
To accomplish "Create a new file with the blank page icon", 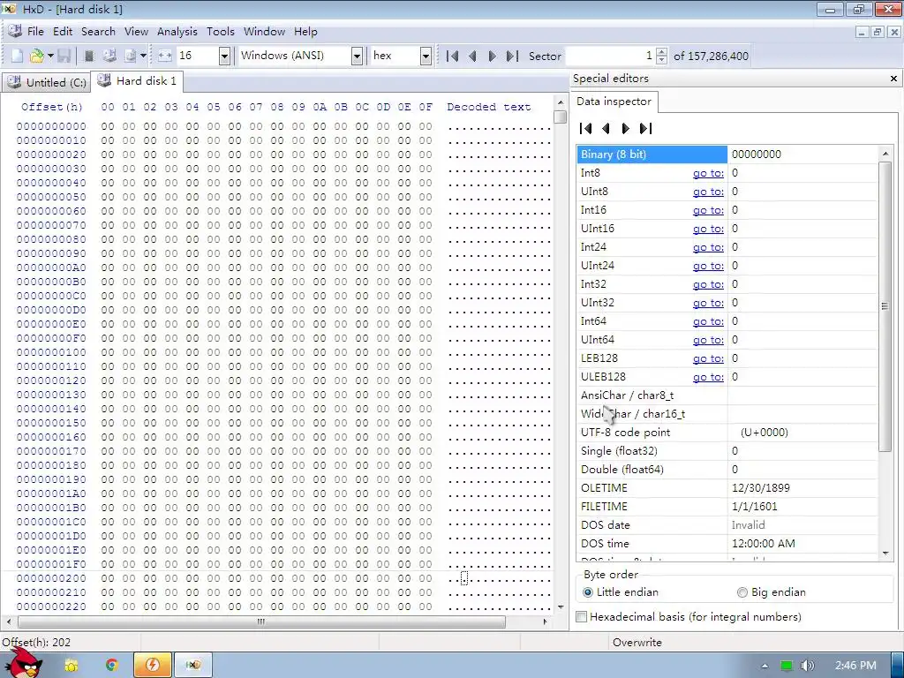I will point(18,56).
